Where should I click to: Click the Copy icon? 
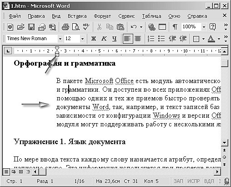click(110, 27)
